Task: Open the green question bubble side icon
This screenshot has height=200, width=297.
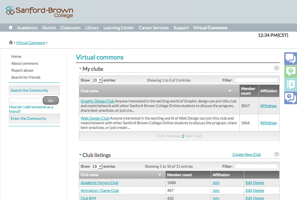Action: [x=290, y=71]
